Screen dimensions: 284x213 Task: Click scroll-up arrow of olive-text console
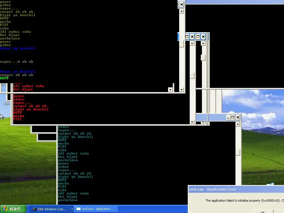181,11
